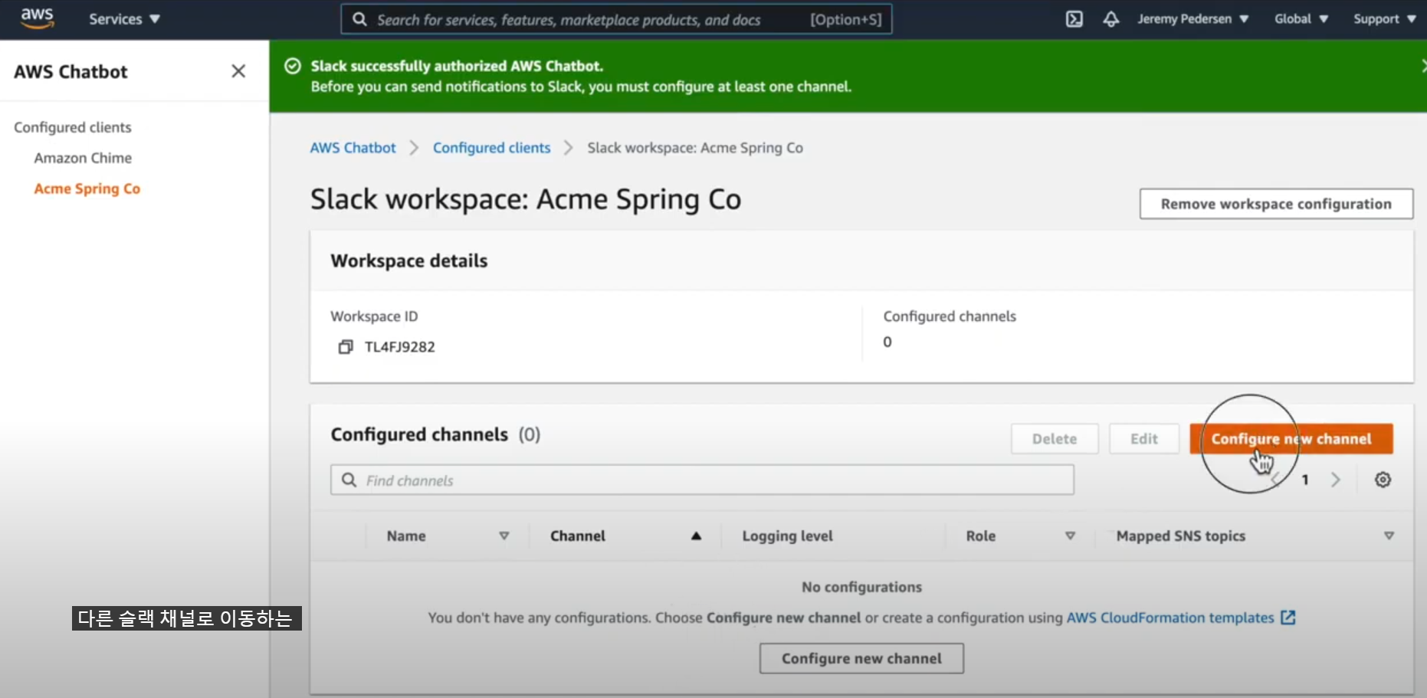The height and width of the screenshot is (698, 1427).
Task: Open the Services menu
Action: coord(124,19)
